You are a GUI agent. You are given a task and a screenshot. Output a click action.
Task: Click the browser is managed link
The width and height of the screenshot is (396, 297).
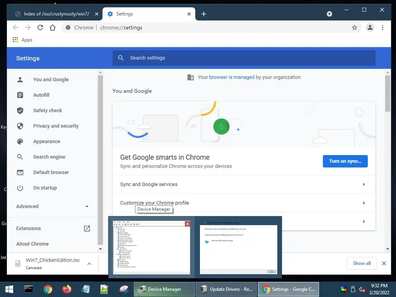[232, 77]
